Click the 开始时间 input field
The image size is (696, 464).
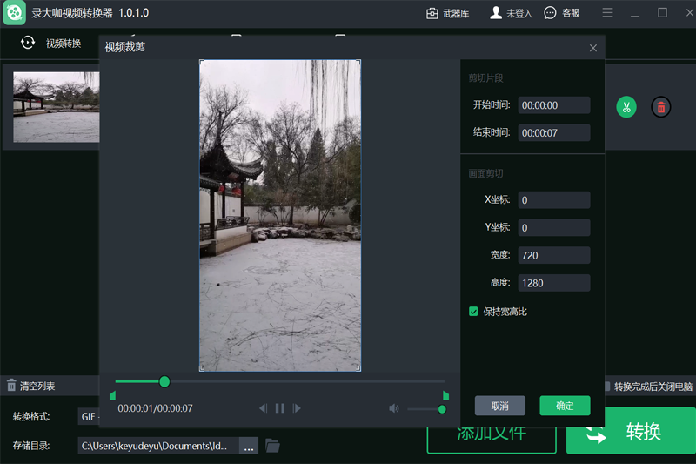(x=554, y=105)
